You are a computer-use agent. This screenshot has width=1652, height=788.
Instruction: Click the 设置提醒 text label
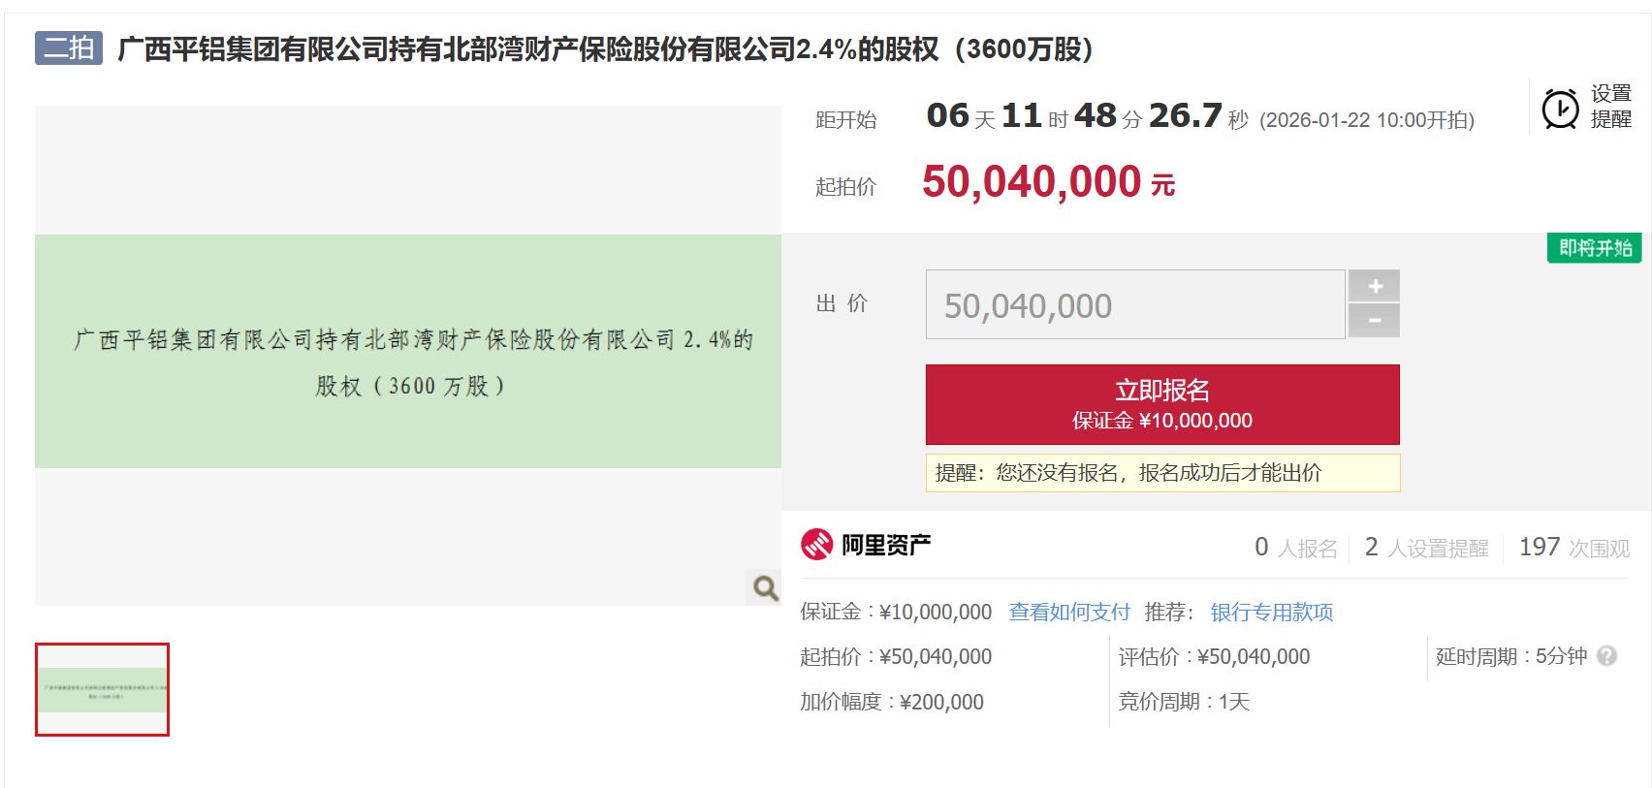[x=1610, y=107]
